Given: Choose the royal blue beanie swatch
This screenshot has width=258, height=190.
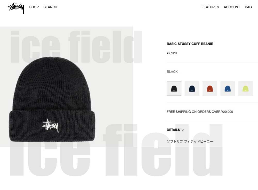Looking at the screenshot, I should coord(228,88).
